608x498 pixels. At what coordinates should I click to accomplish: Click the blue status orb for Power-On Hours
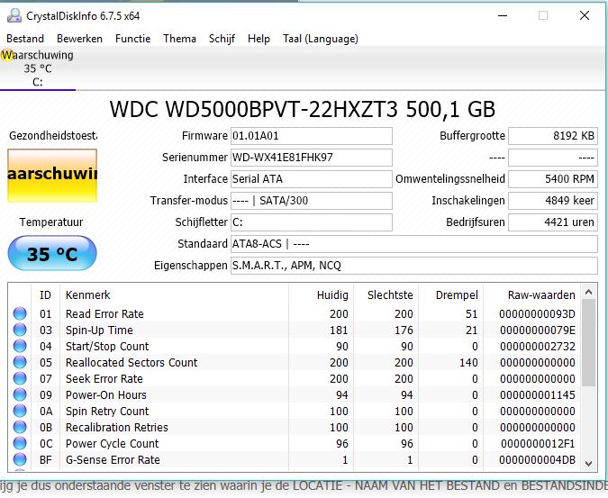coord(20,394)
